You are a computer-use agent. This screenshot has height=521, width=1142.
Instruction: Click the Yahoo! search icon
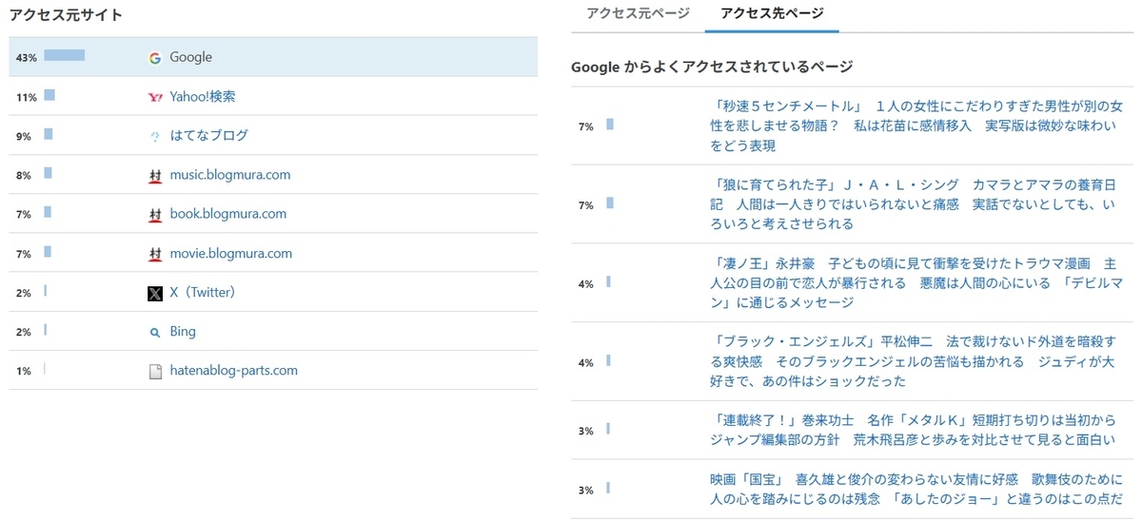(155, 97)
